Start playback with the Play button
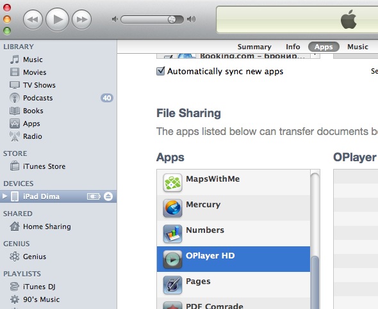Screen dimensions: 378x309 coord(58,19)
